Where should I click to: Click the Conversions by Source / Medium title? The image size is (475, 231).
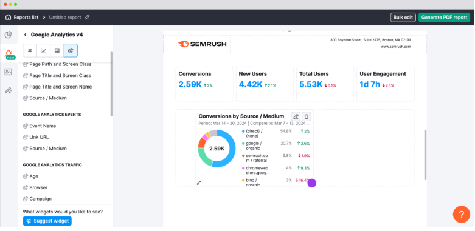(x=241, y=116)
